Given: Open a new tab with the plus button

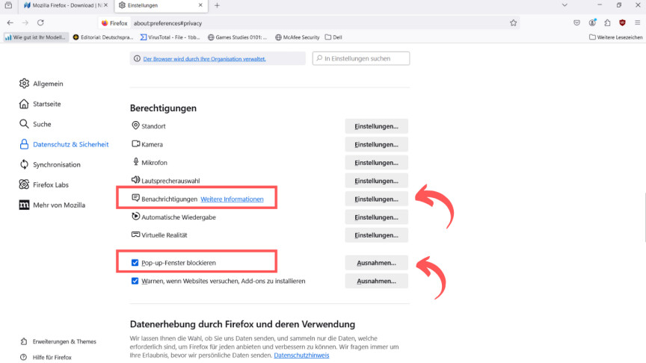Looking at the screenshot, I should (217, 5).
